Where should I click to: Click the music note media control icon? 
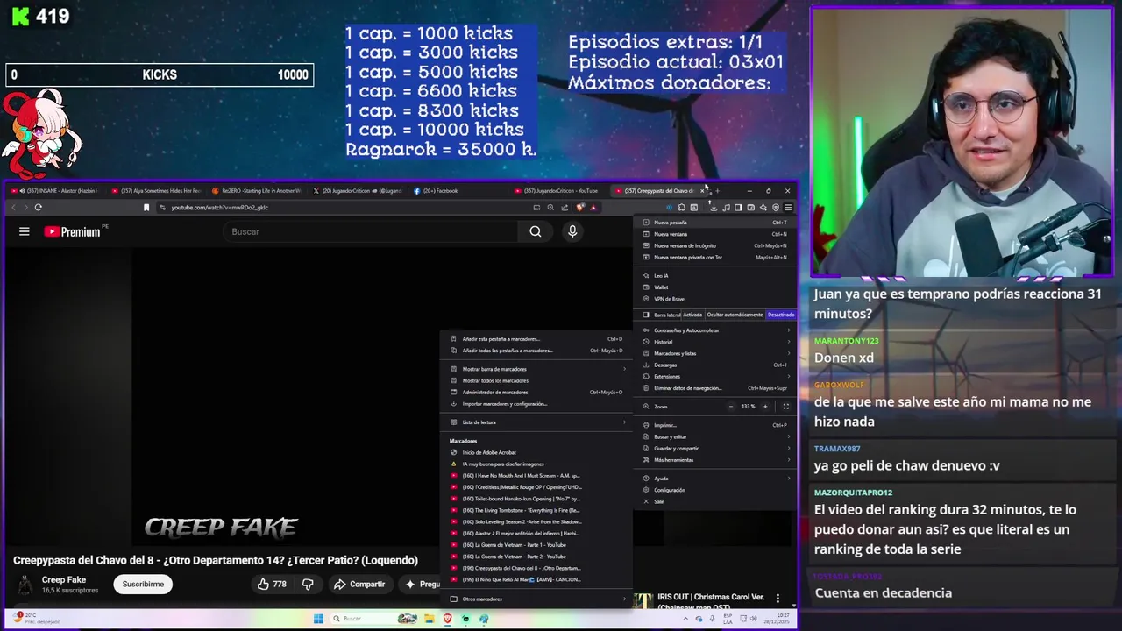[x=726, y=208]
